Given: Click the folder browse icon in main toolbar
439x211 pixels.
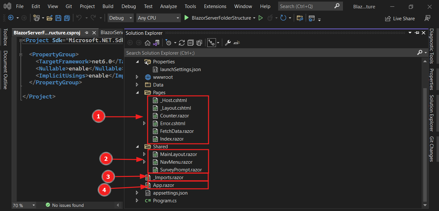Looking at the screenshot, I should pyautogui.click(x=300, y=18).
